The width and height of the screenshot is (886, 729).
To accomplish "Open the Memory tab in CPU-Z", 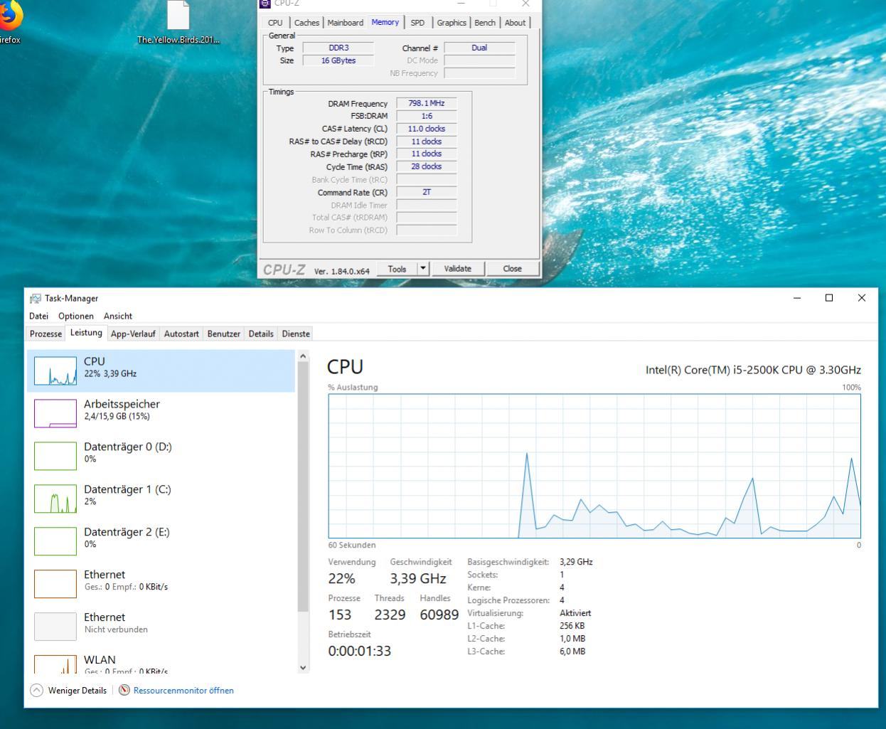I will 385,22.
